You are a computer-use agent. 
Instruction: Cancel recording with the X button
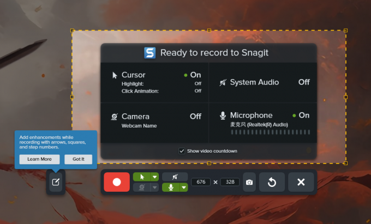click(301, 182)
